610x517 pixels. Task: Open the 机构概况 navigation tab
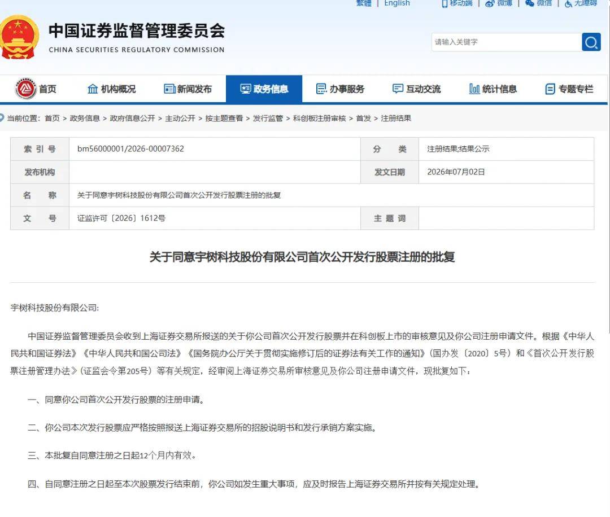point(111,89)
